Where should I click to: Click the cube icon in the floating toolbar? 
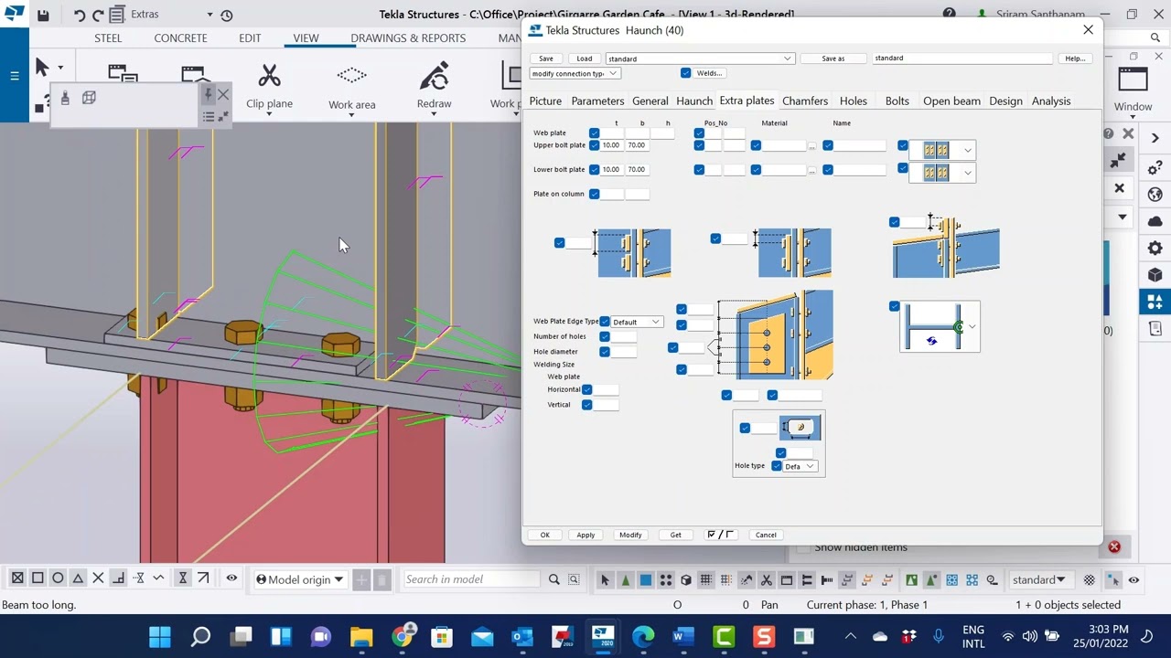pyautogui.click(x=89, y=98)
